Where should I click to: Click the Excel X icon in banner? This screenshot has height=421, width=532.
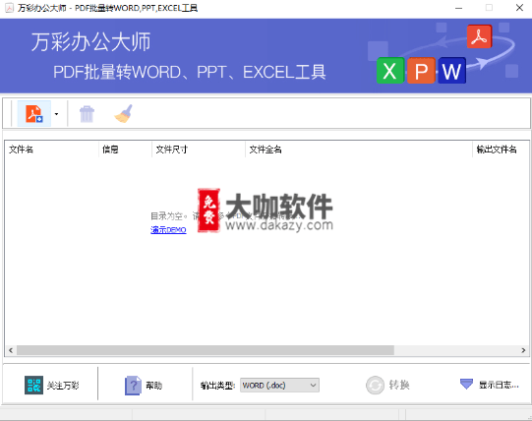coord(390,71)
